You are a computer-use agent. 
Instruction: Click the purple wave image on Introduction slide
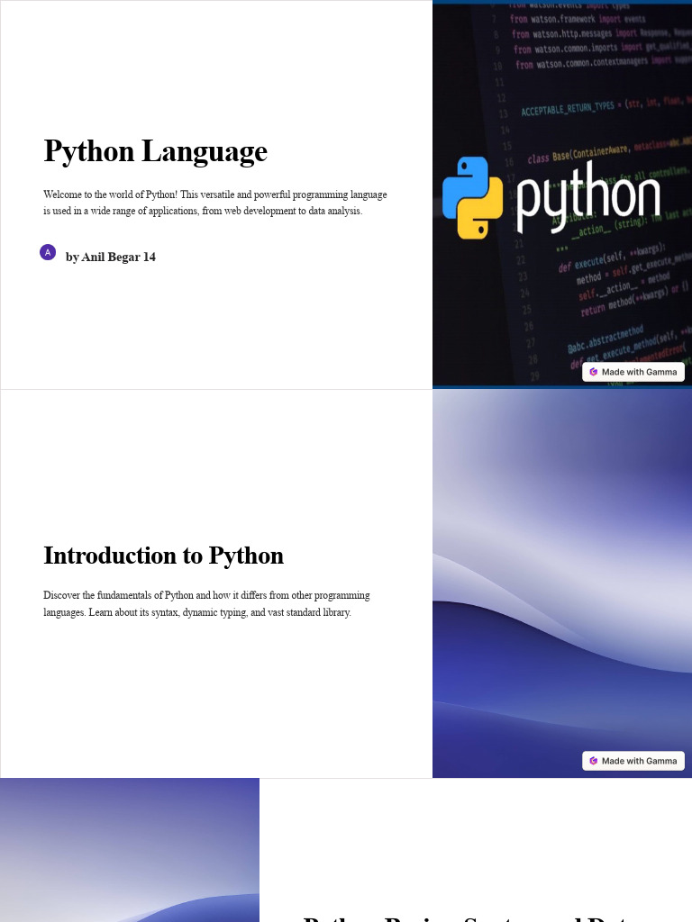(x=562, y=583)
